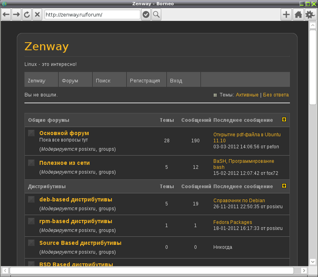
Task: Stop loading with the X toolbar button
Action: (37, 14)
